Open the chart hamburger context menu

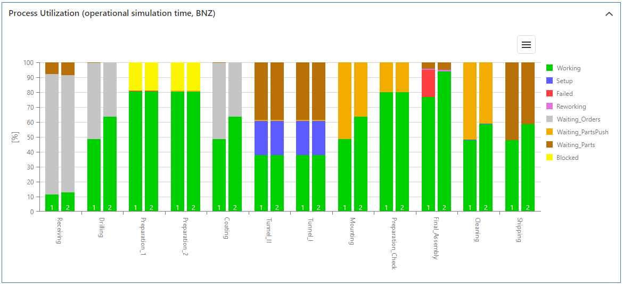click(x=526, y=45)
